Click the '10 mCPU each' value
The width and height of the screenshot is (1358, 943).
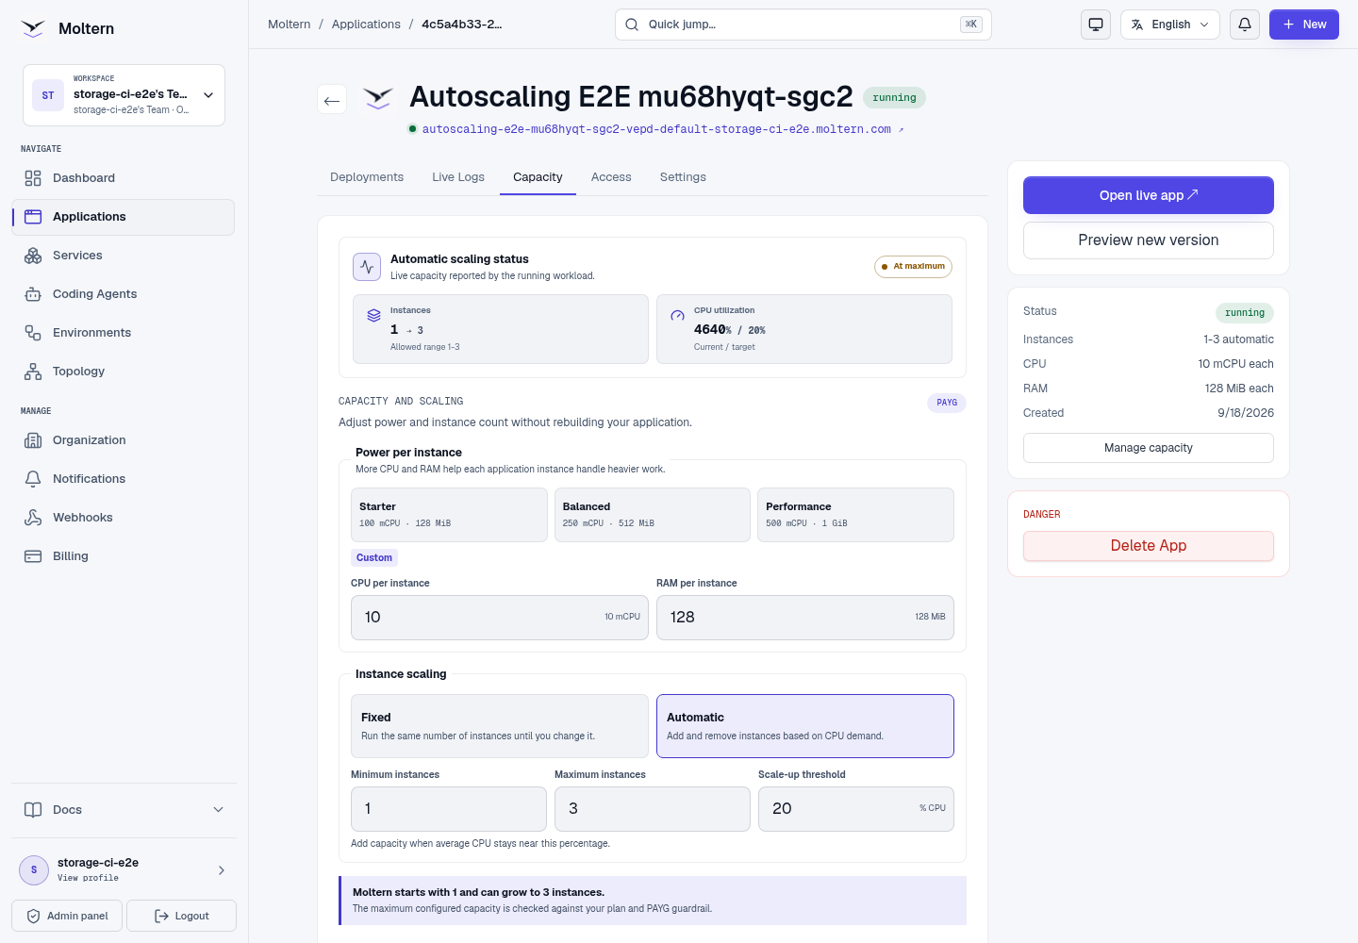tap(1235, 364)
